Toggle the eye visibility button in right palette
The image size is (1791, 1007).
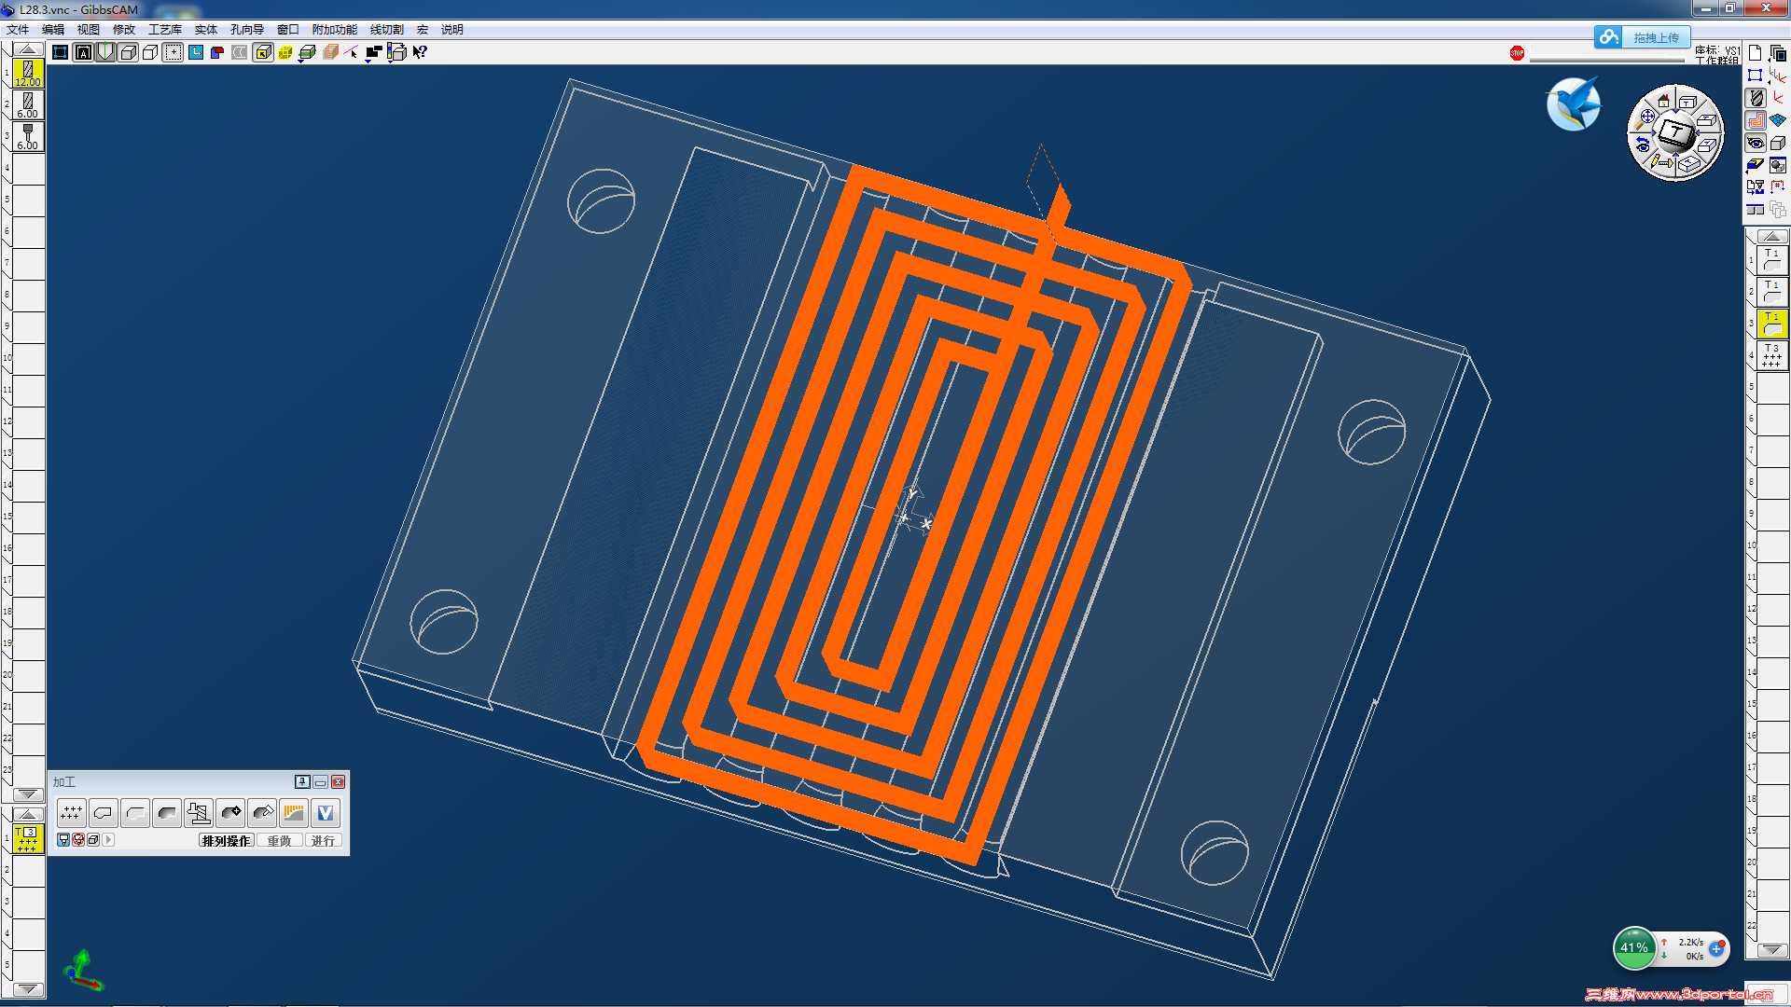1756,143
